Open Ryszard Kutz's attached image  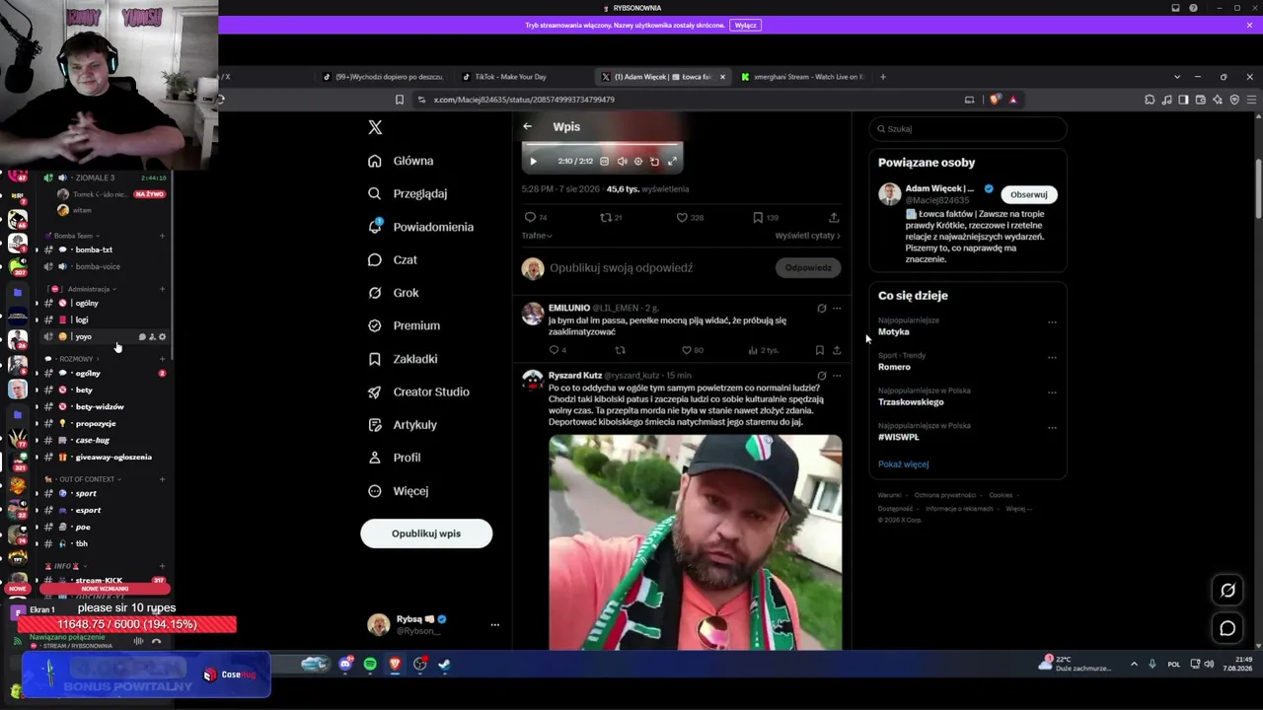pos(696,542)
